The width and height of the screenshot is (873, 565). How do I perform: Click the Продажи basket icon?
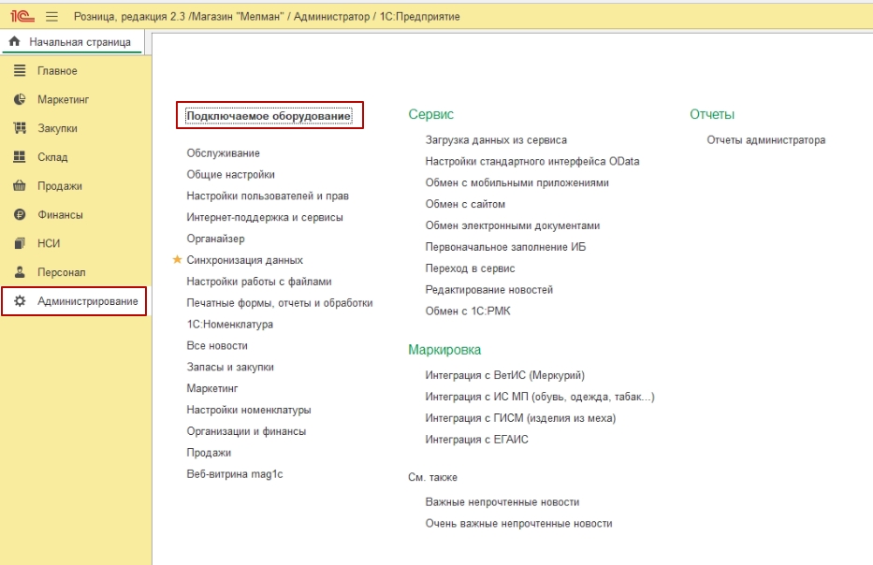coord(20,185)
